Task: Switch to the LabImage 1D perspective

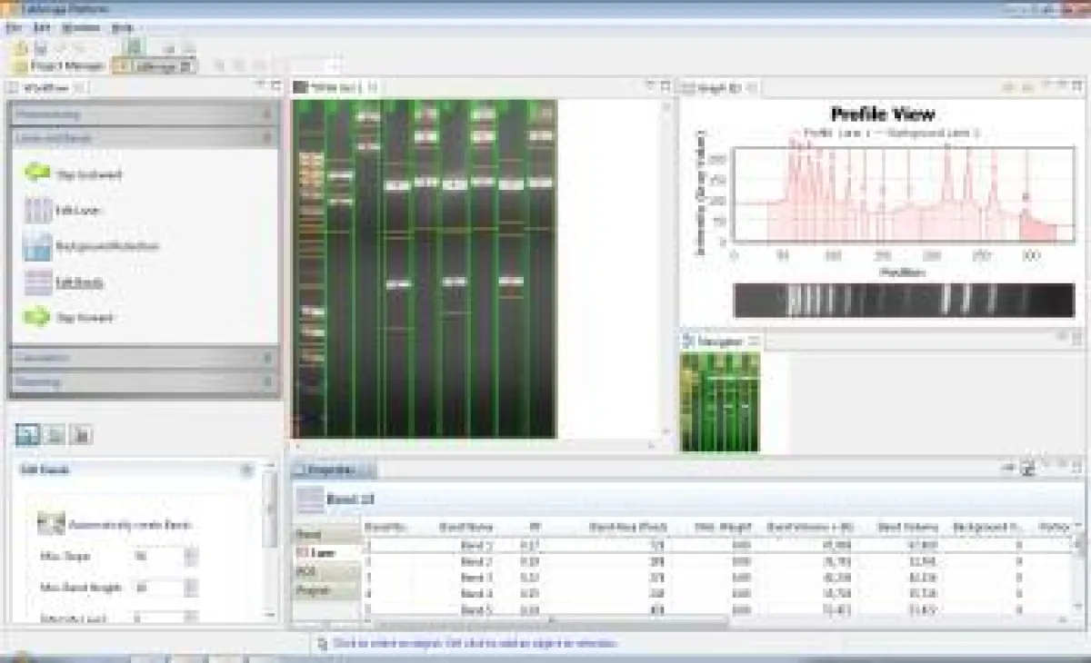Action: 154,66
